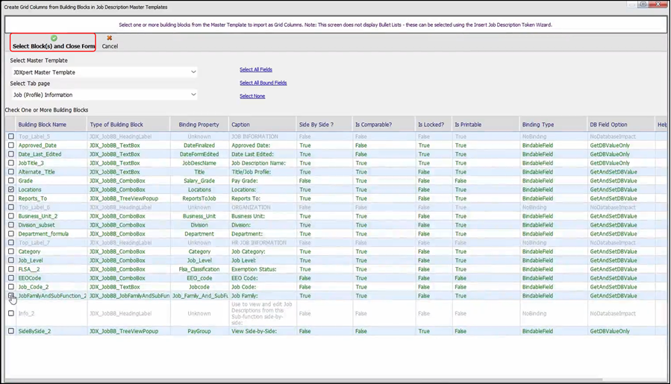Click the Binding Property column header
This screenshot has height=384, width=671.
tap(199, 125)
